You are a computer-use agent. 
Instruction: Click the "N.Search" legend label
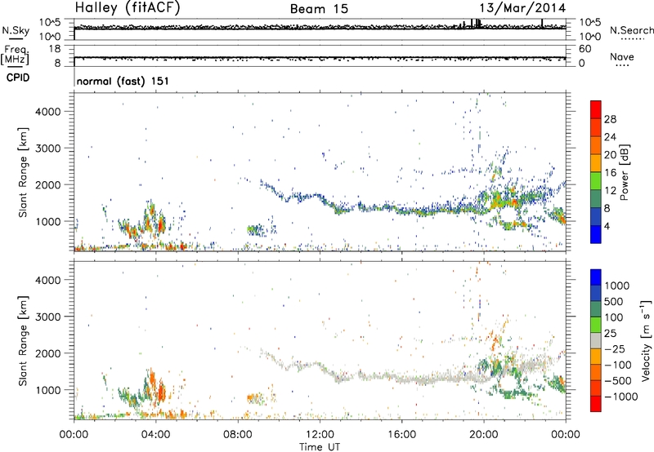[x=631, y=30]
